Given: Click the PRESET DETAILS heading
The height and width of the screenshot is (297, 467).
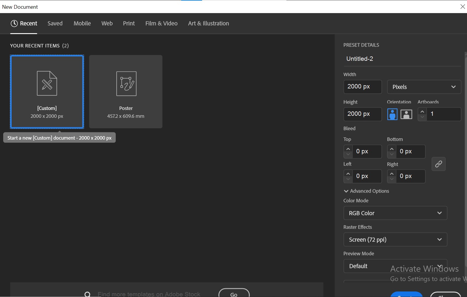Looking at the screenshot, I should [361, 45].
